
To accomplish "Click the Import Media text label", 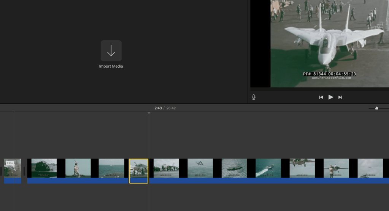I will pos(111,66).
